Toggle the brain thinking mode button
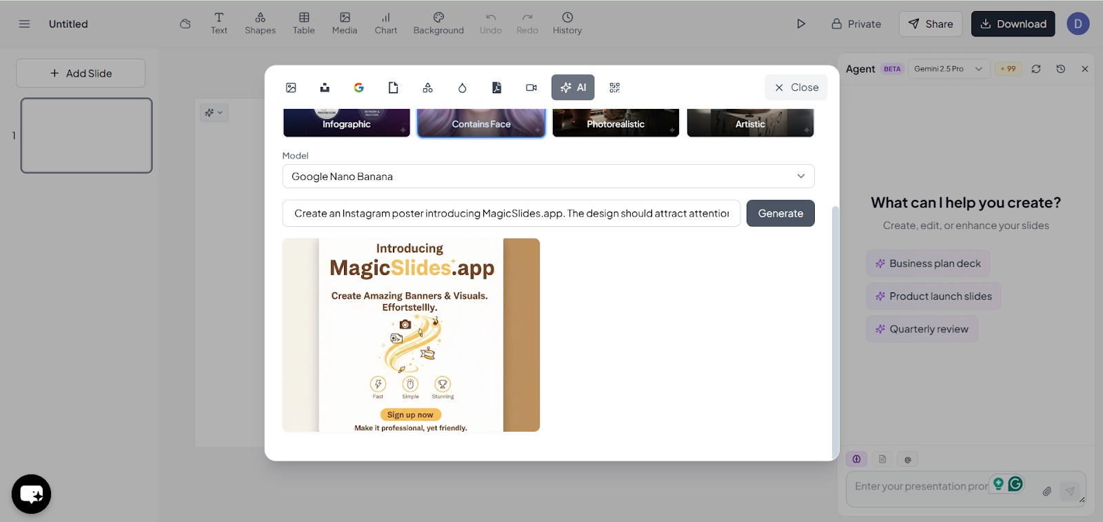 coord(857,459)
